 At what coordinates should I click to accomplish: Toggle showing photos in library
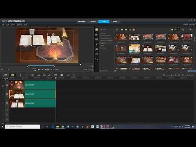click(126, 29)
